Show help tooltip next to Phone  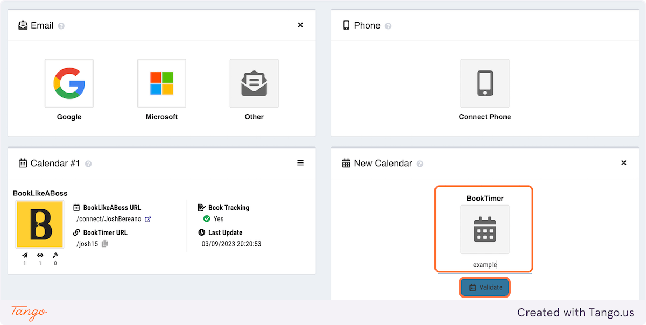tap(388, 26)
